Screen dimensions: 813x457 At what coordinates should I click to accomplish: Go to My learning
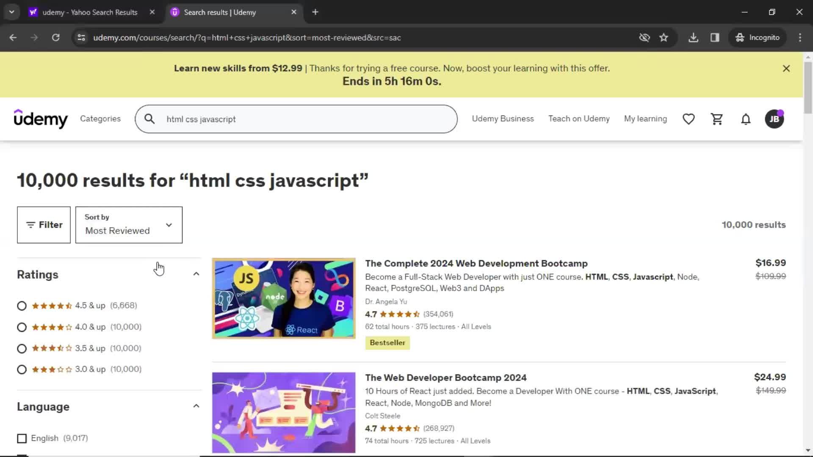(x=645, y=119)
